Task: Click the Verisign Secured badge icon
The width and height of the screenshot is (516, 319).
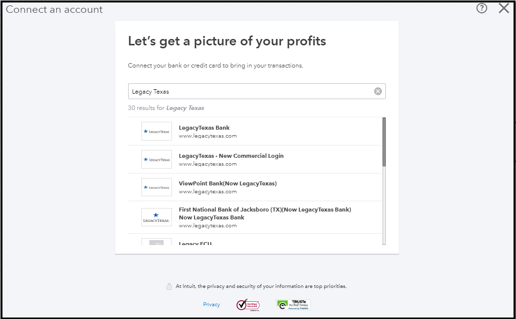Action: tap(248, 305)
